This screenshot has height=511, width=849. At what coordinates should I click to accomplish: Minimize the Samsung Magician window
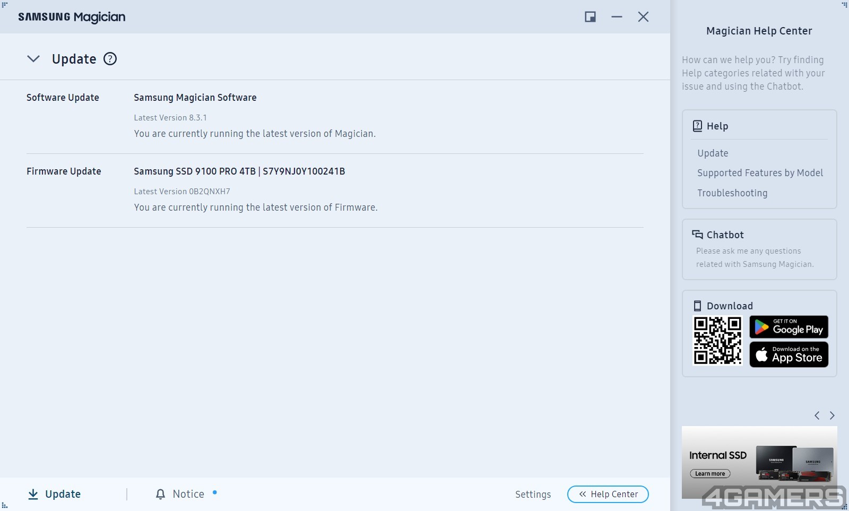(617, 17)
